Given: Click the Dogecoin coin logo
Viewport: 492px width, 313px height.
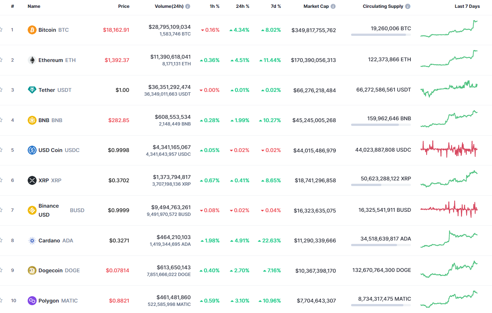Looking at the screenshot, I should pos(31,270).
